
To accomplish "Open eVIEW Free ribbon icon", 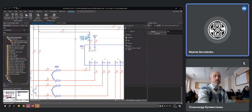I will click(x=30, y=16).
